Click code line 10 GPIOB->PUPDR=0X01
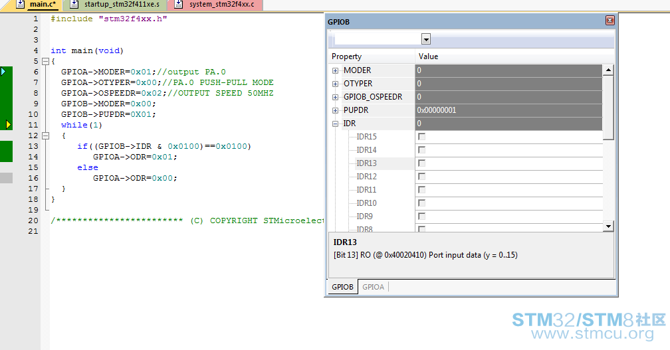670x350 pixels. click(108, 114)
